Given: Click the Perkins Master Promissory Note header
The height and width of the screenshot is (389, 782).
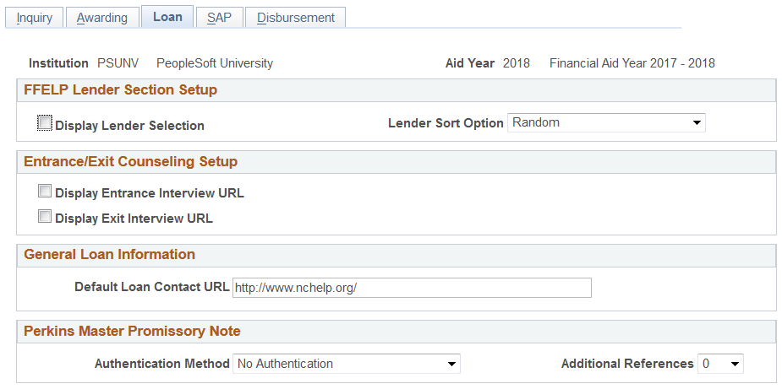Looking at the screenshot, I should [132, 331].
